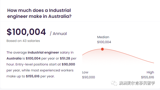
Task: Click the Low label under chart
Action: click(85, 72)
